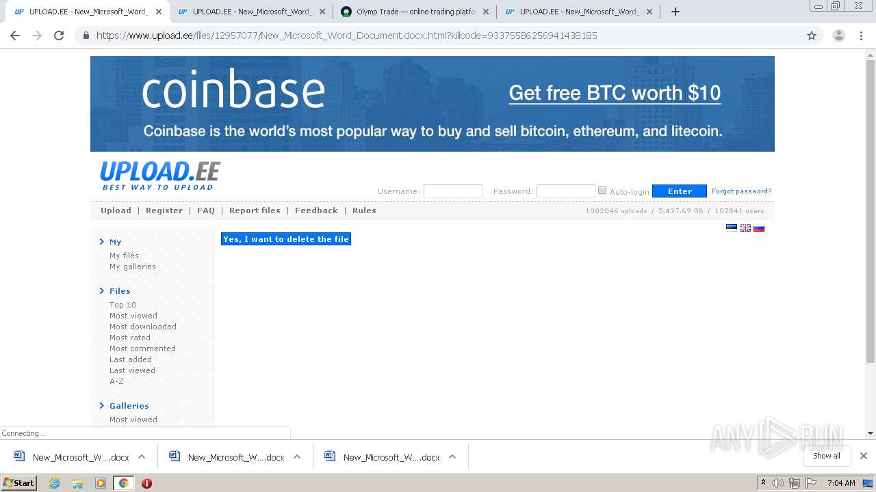The width and height of the screenshot is (876, 492).
Task: Focus the Password input field
Action: tap(566, 191)
